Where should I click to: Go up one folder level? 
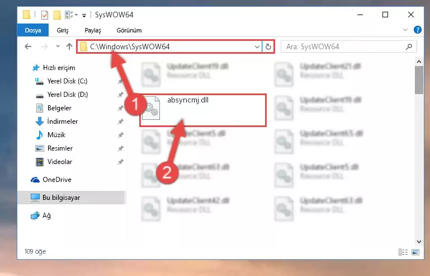(69, 46)
